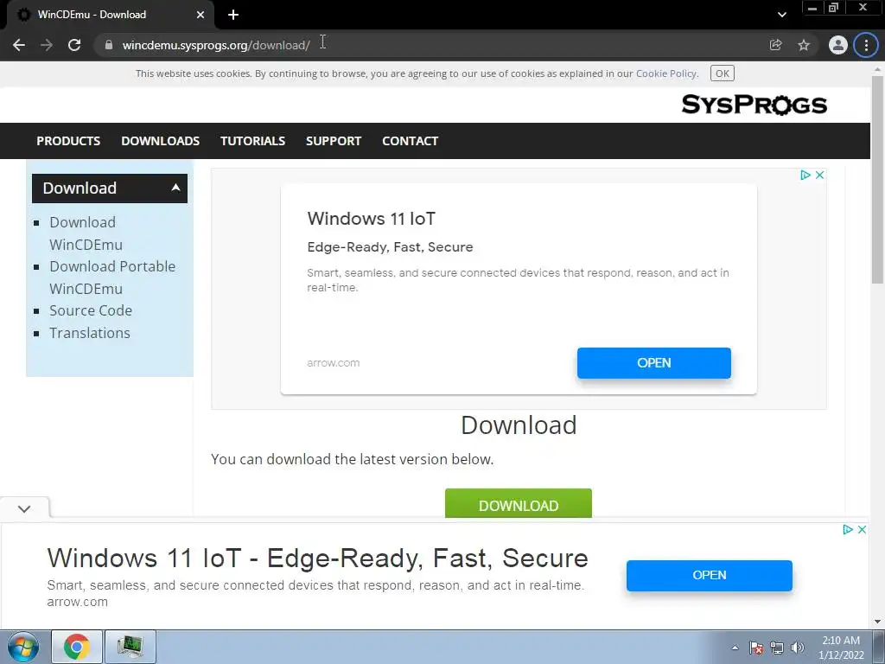The height and width of the screenshot is (664, 885).
Task: Click taskbar clock 2:10 AM
Action: point(841,648)
